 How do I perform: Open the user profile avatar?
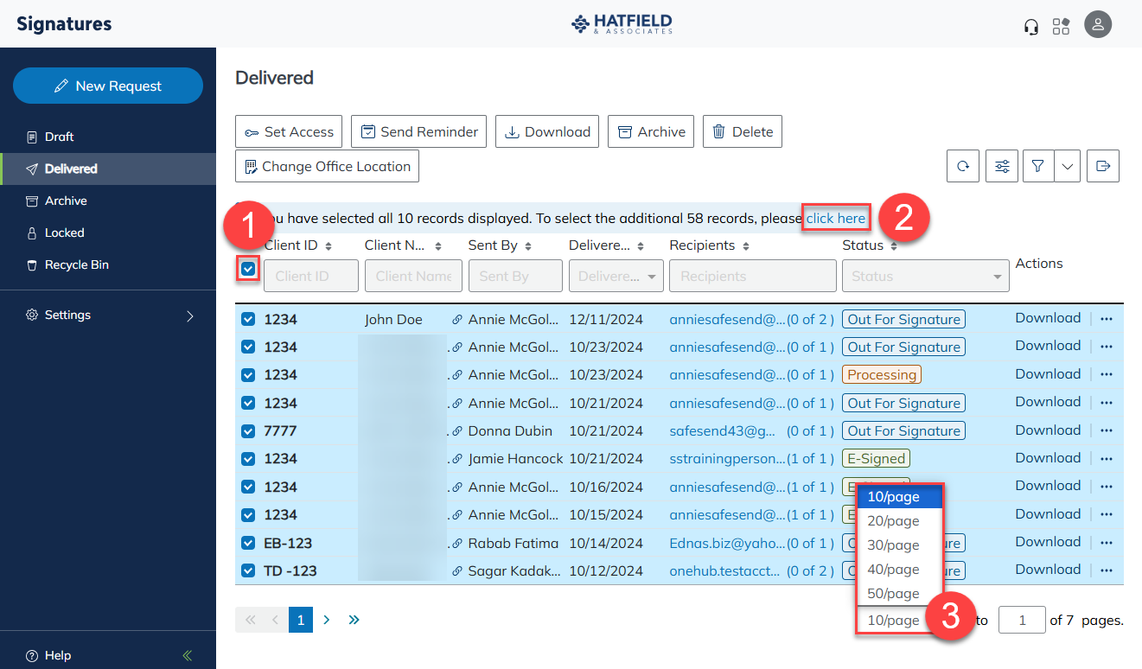(1098, 24)
